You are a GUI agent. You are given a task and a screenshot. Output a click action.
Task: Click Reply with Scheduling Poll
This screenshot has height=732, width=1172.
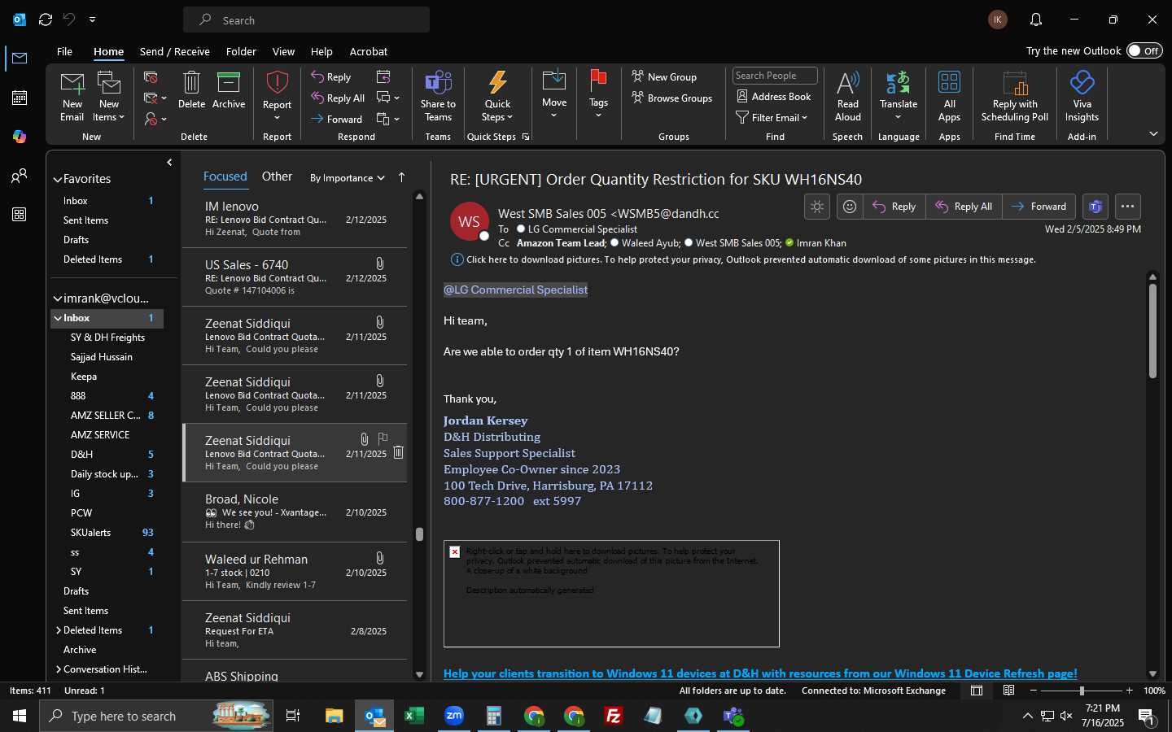coord(1015,96)
